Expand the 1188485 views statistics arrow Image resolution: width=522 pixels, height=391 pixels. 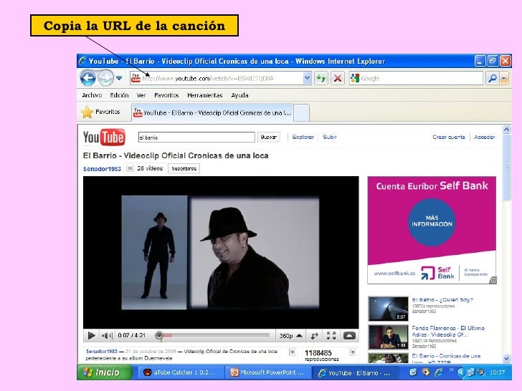[x=353, y=352]
